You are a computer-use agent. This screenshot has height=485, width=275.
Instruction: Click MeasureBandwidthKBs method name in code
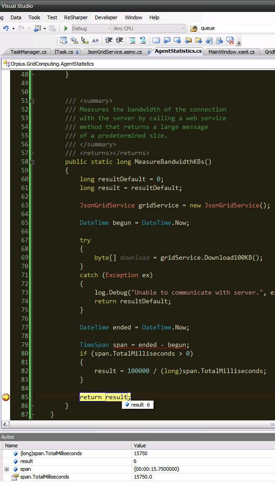coord(169,162)
